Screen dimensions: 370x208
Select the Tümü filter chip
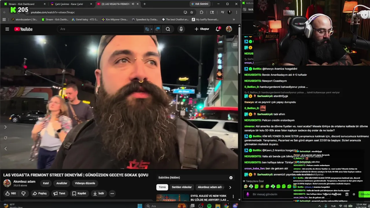(162, 187)
